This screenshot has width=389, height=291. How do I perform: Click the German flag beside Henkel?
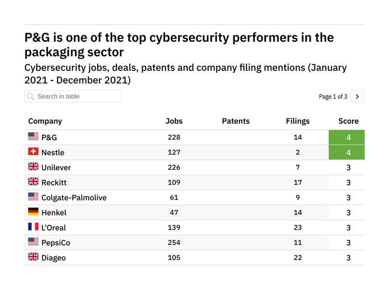[33, 212]
